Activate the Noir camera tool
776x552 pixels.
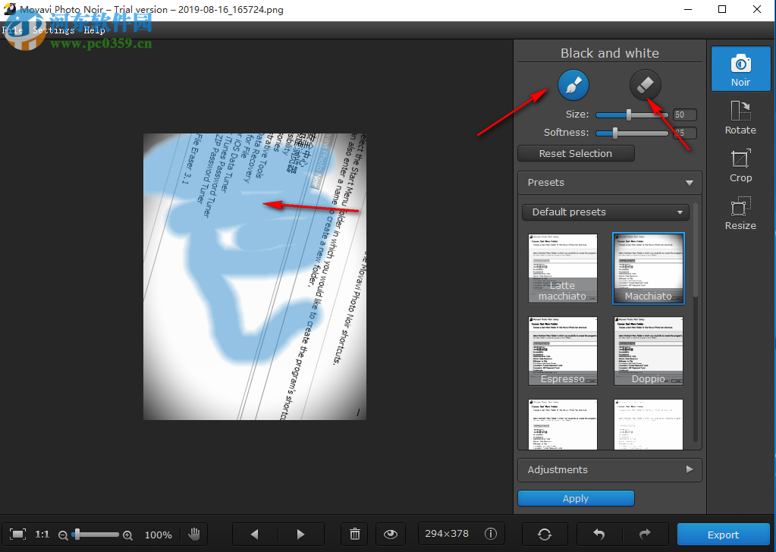pyautogui.click(x=740, y=68)
